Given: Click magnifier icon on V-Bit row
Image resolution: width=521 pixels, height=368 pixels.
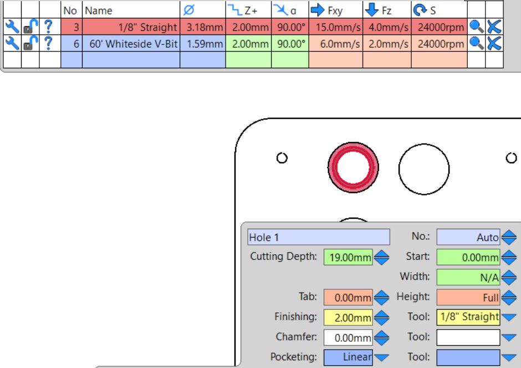Looking at the screenshot, I should (476, 43).
